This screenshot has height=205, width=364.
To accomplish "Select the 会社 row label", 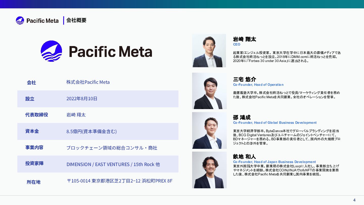I will pyautogui.click(x=31, y=83).
